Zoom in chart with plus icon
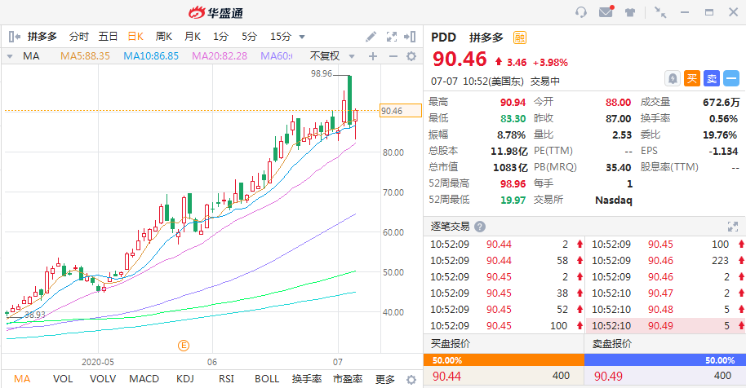This screenshot has width=746, height=388. point(373,56)
